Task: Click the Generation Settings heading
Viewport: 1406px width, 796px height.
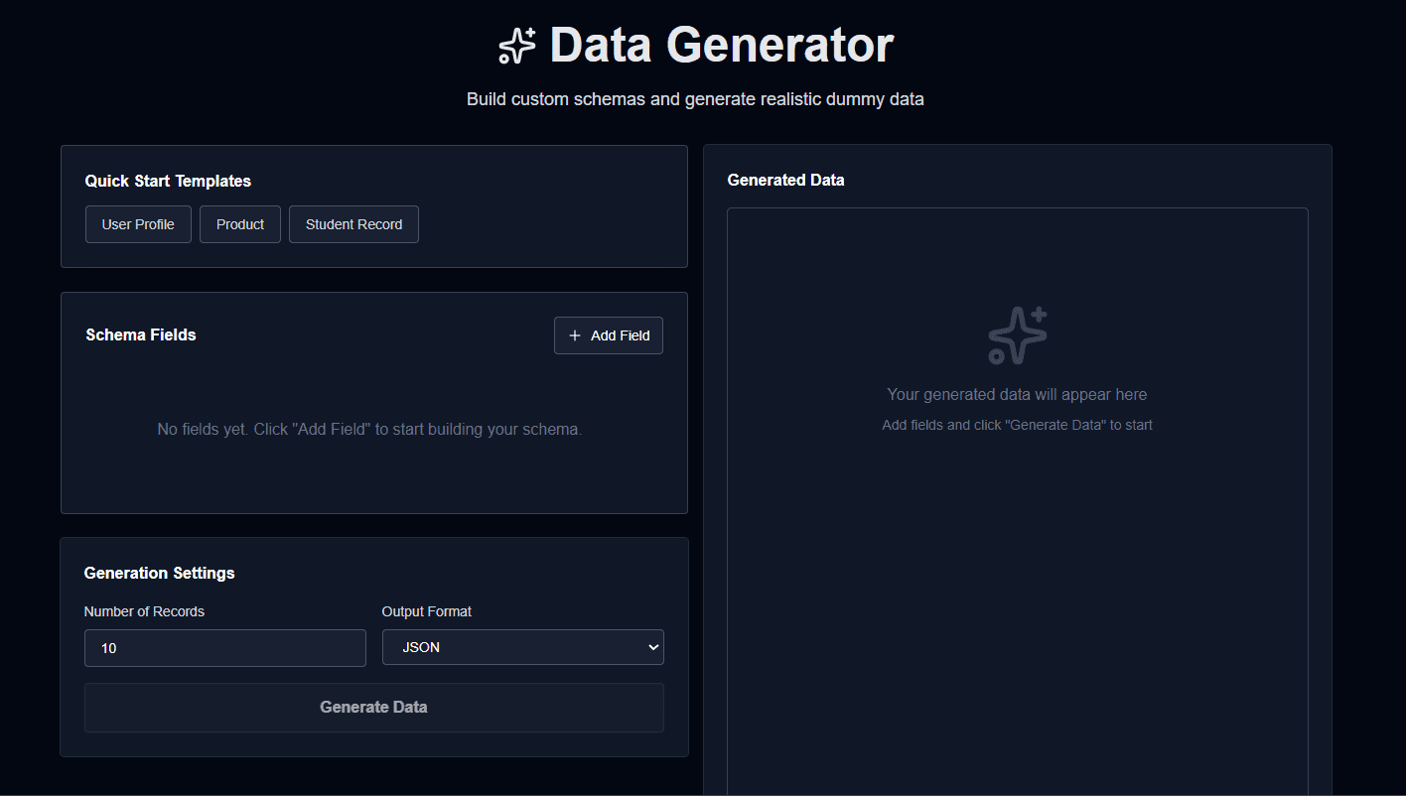Action: point(160,573)
